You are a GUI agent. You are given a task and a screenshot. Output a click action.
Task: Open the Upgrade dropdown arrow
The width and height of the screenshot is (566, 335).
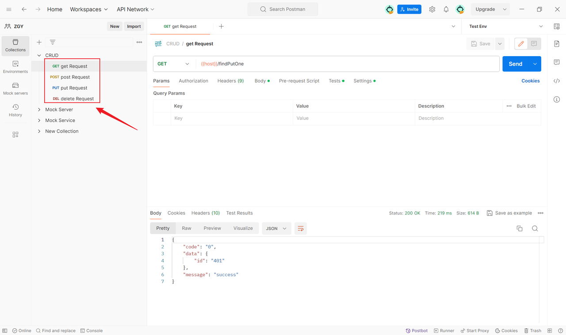505,9
